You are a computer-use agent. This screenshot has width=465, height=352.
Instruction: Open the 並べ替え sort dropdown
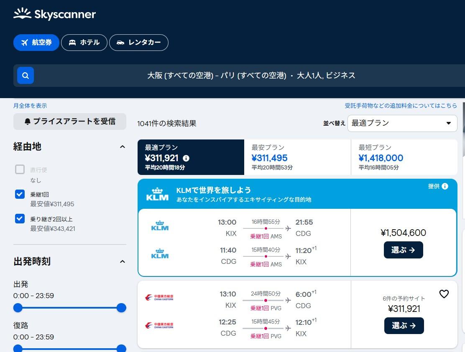pyautogui.click(x=402, y=123)
